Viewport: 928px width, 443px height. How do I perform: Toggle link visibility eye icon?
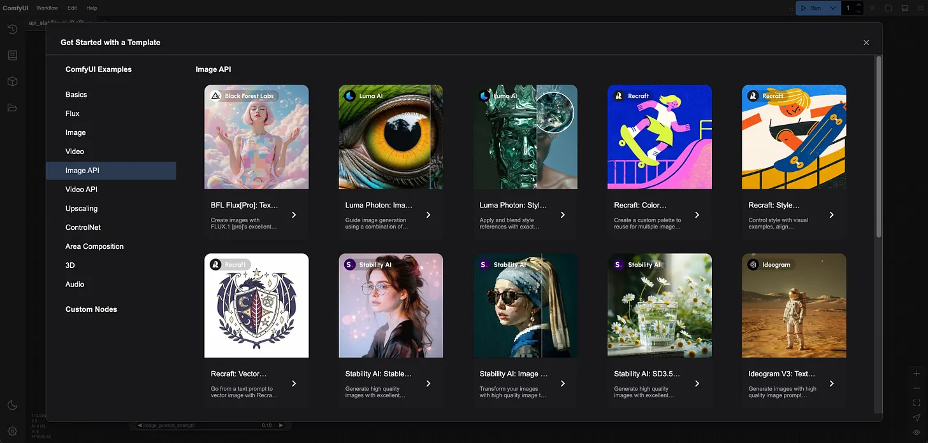pos(917,432)
